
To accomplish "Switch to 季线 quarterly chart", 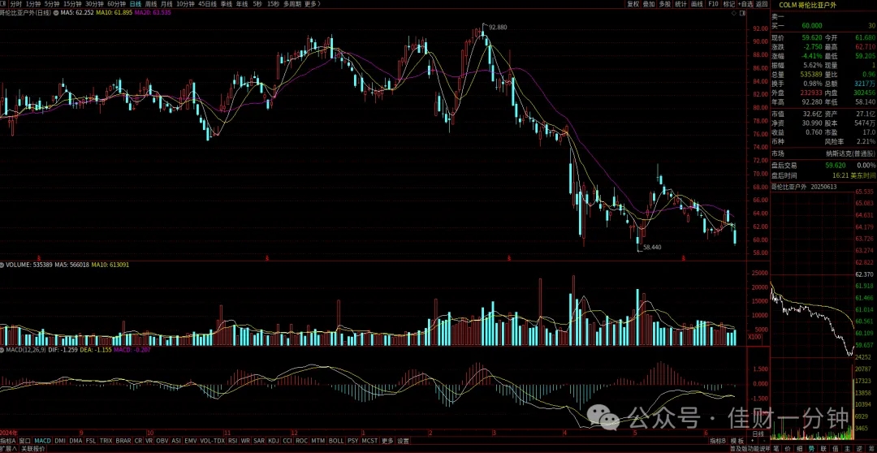I will [227, 3].
